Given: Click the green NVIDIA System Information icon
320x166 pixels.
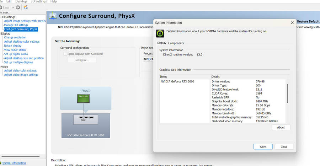Looking at the screenshot, I should tap(160, 33).
